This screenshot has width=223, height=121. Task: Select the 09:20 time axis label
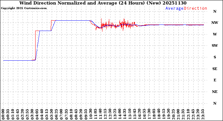pyautogui.click(x=81, y=114)
